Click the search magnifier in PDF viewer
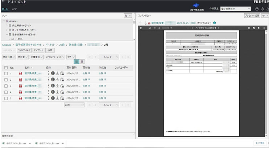The image size is (269, 148). (149, 28)
